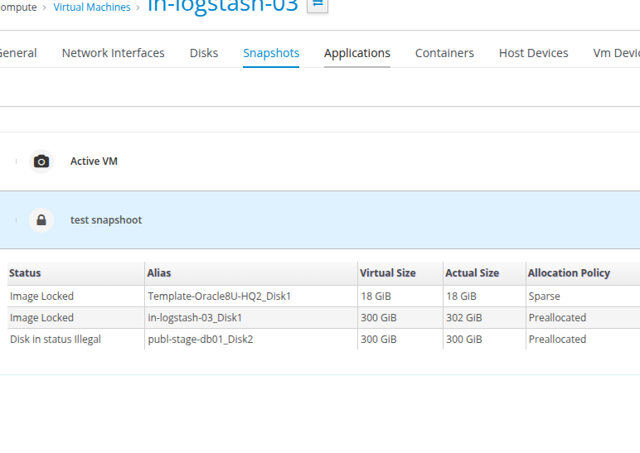Open the Host Devices tab
Viewport: 640px width, 453px height.
pyautogui.click(x=533, y=53)
